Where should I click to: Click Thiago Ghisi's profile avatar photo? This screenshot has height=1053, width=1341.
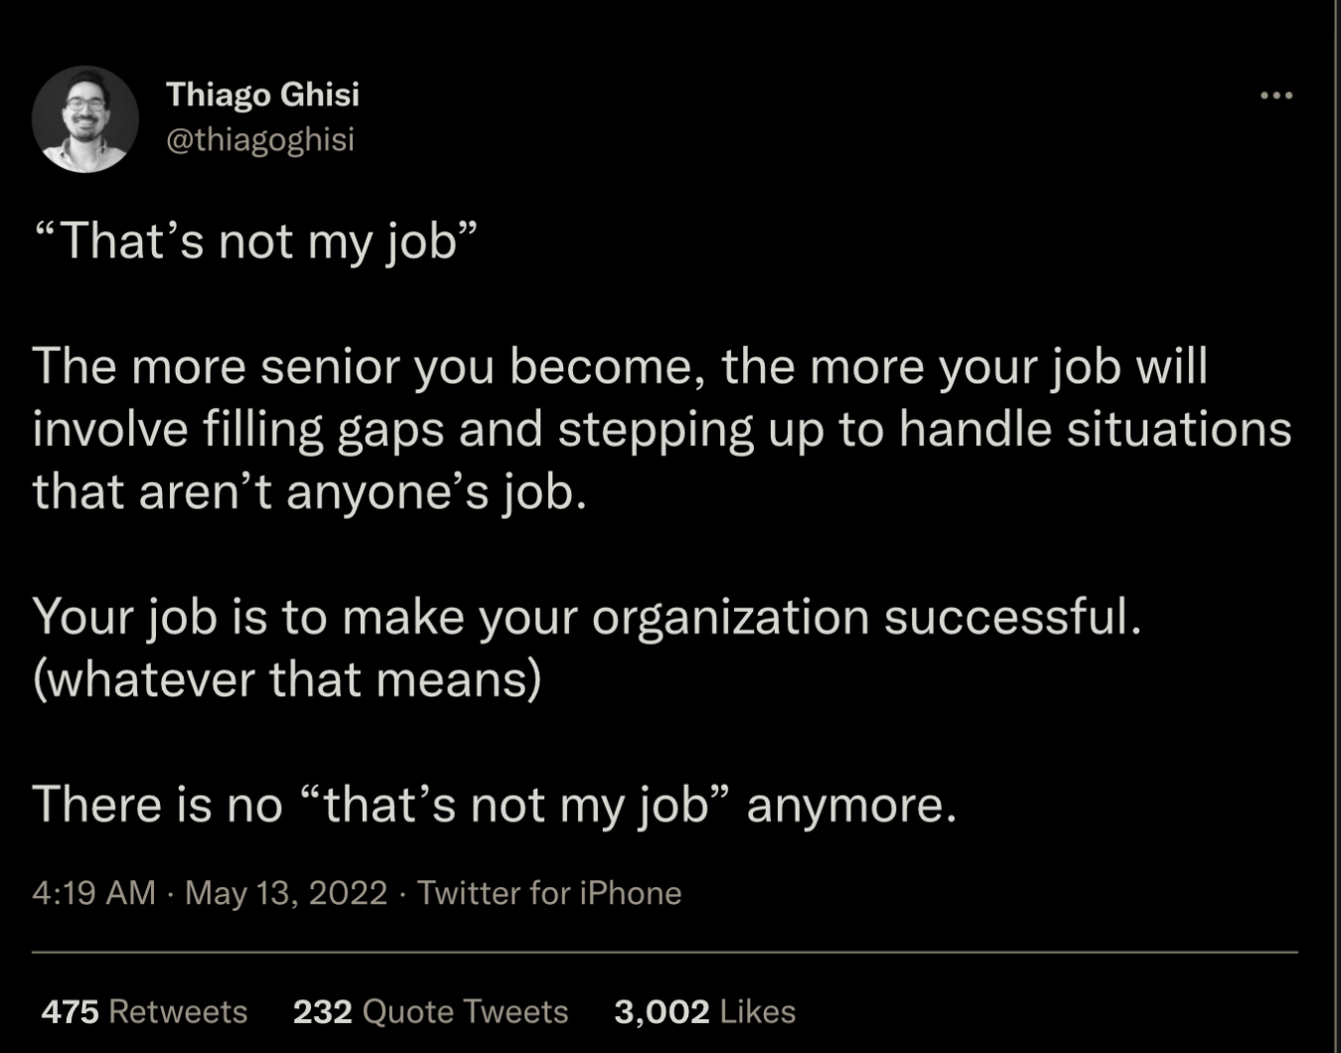(85, 119)
